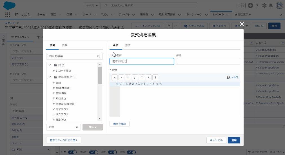The image size is (285, 155).
Task: Click the キャンセル button
Action: click(x=216, y=140)
